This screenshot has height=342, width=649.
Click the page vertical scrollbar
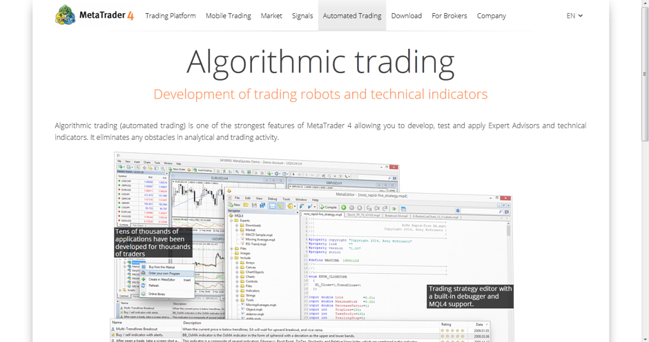click(x=644, y=74)
